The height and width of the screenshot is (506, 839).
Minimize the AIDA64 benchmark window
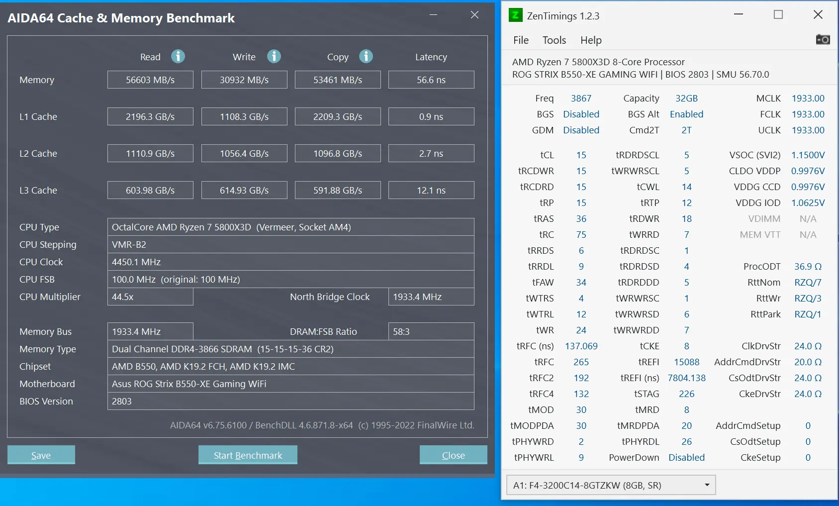(434, 15)
